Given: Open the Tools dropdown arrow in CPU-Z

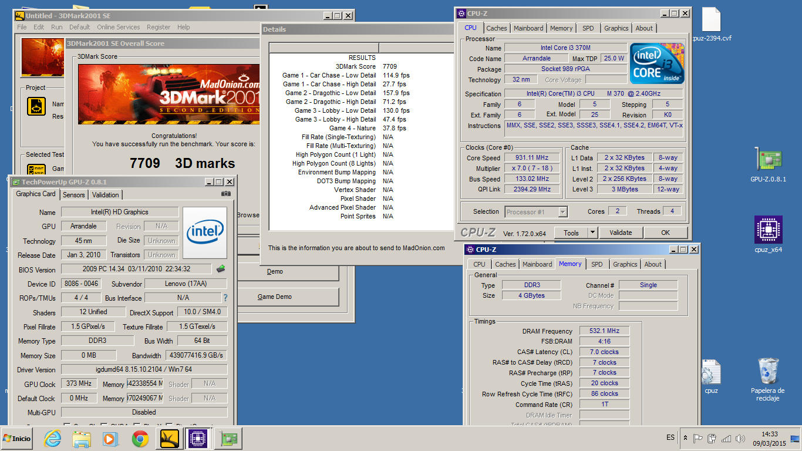Looking at the screenshot, I should click(592, 233).
